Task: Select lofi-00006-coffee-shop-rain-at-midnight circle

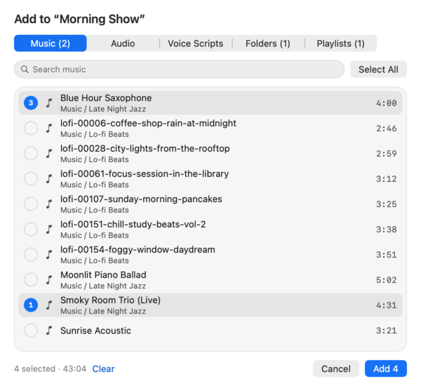Action: click(31, 128)
